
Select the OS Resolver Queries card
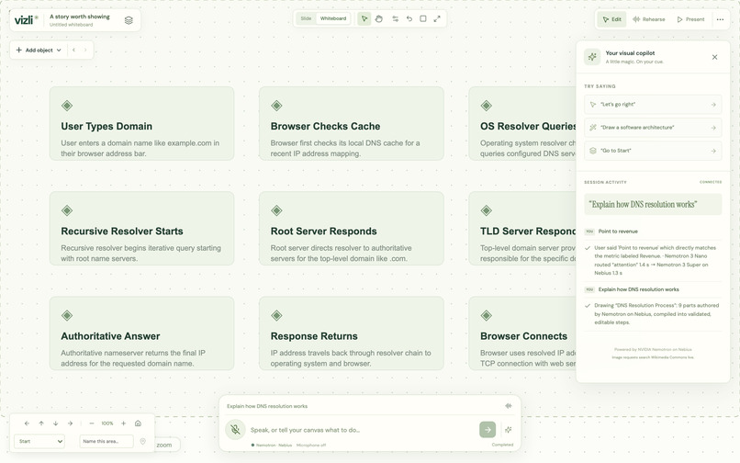[x=522, y=123]
